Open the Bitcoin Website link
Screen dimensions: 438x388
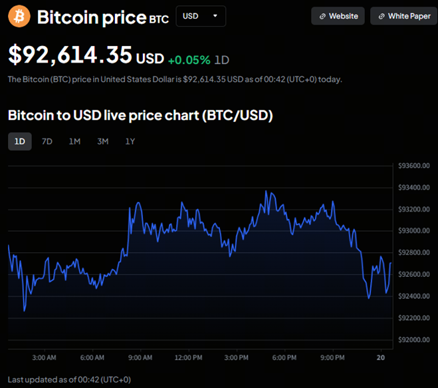(338, 16)
